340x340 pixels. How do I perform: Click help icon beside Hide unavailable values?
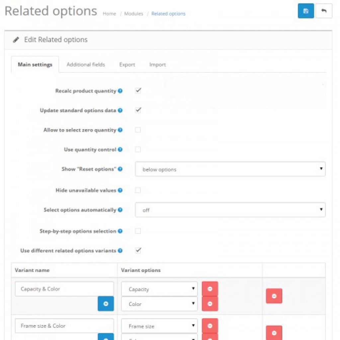(120, 191)
